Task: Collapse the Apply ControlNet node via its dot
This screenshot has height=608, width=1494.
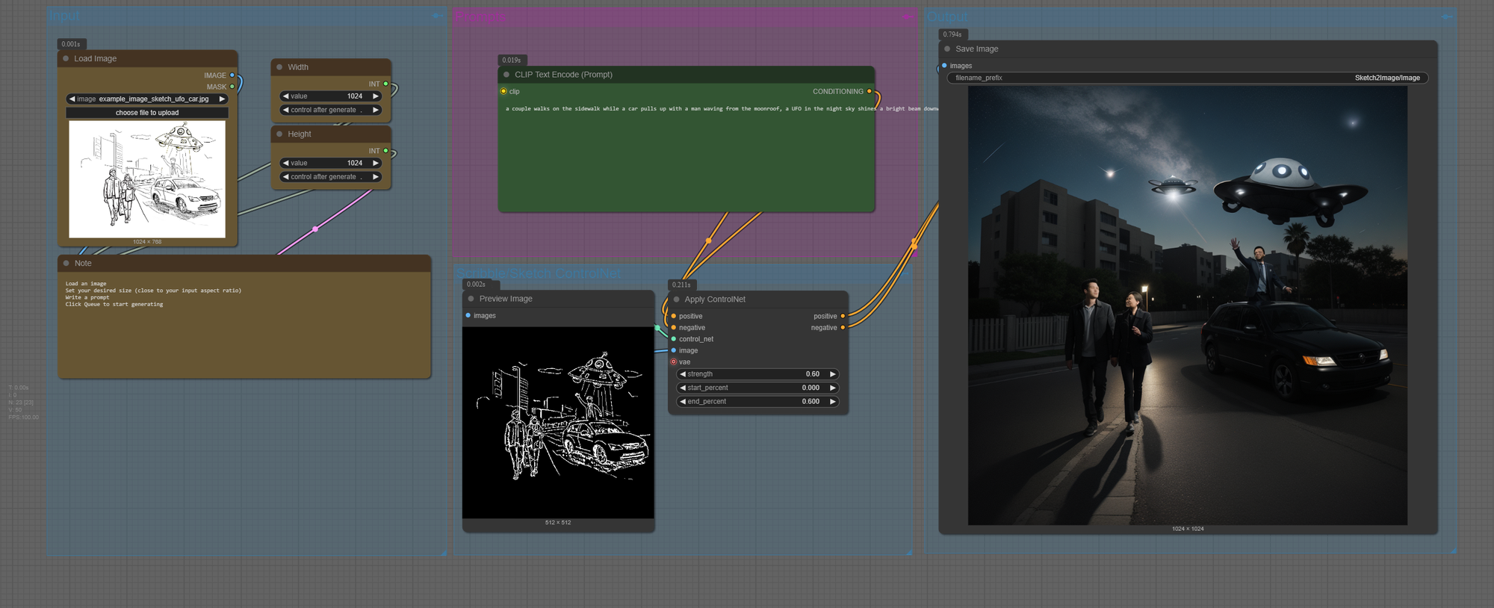Action: pyautogui.click(x=677, y=300)
